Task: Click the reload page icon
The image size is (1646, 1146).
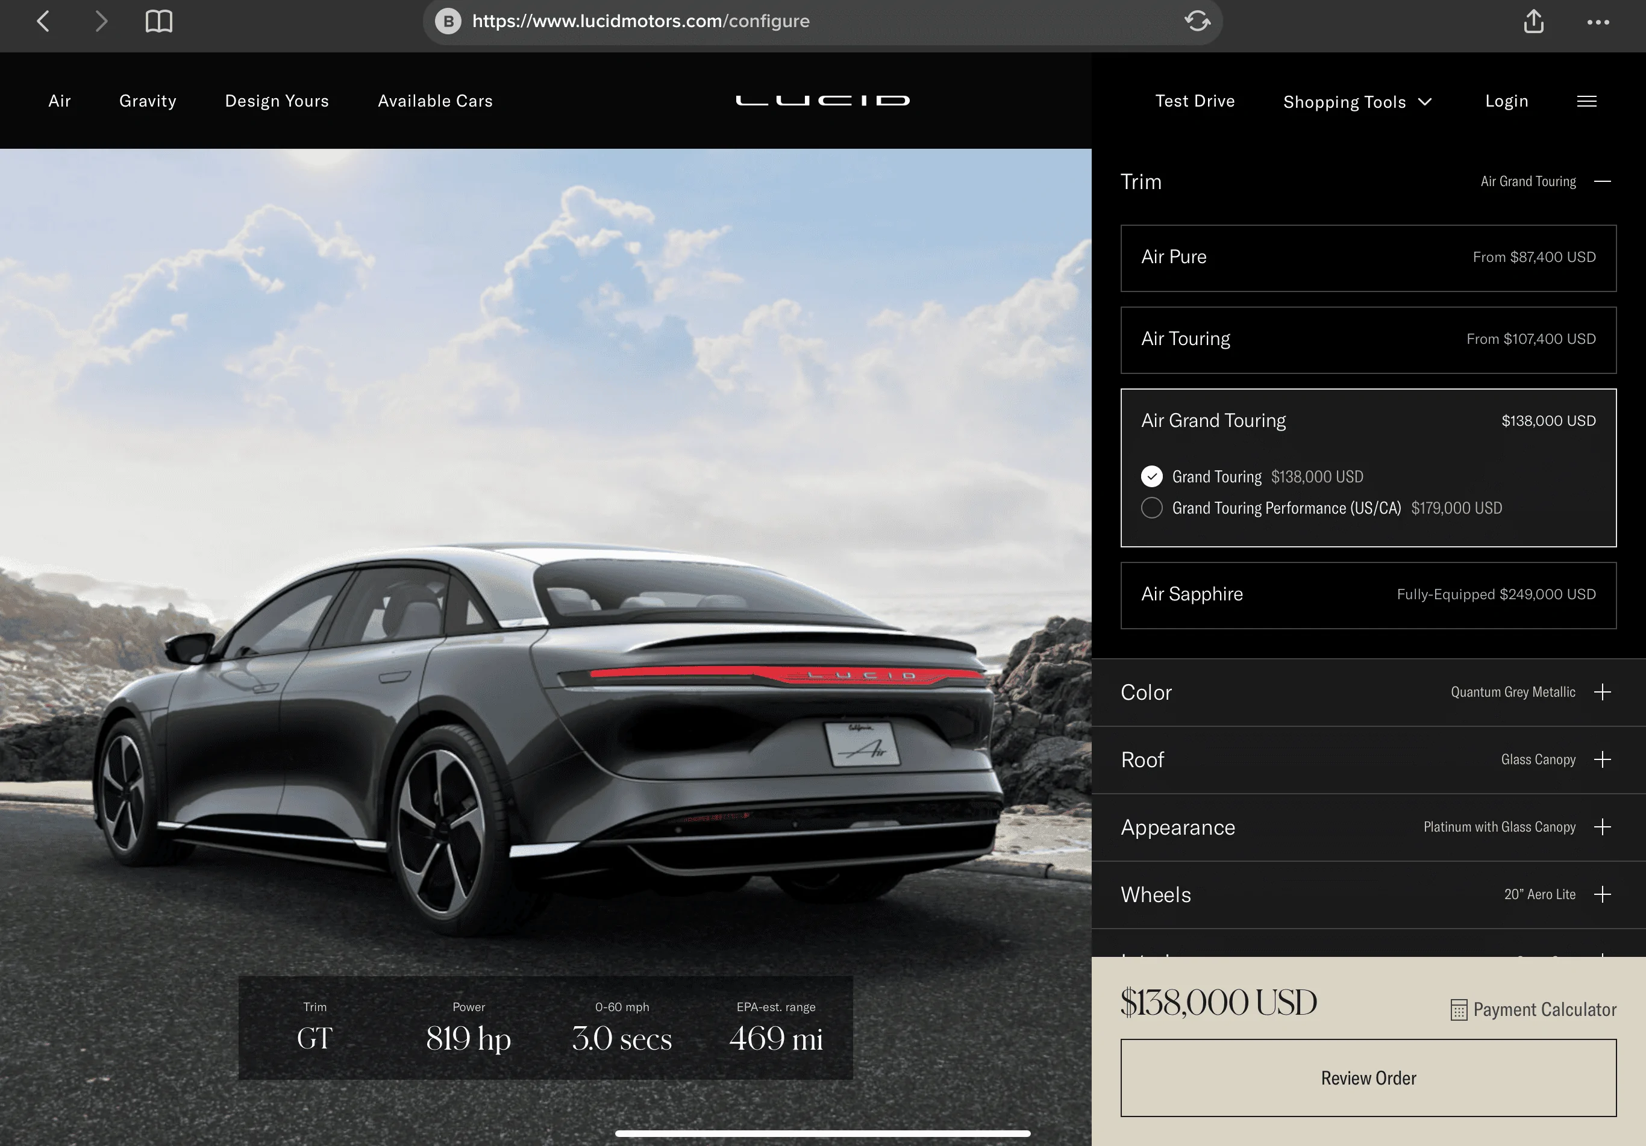Action: pos(1197,21)
